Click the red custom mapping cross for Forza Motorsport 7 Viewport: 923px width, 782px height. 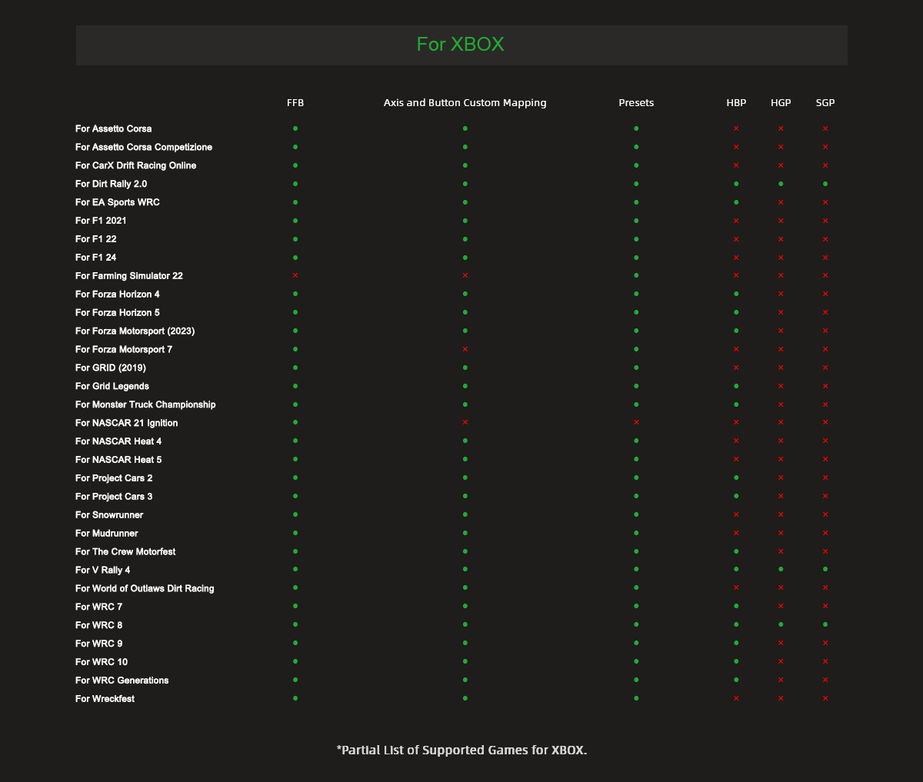click(x=465, y=349)
